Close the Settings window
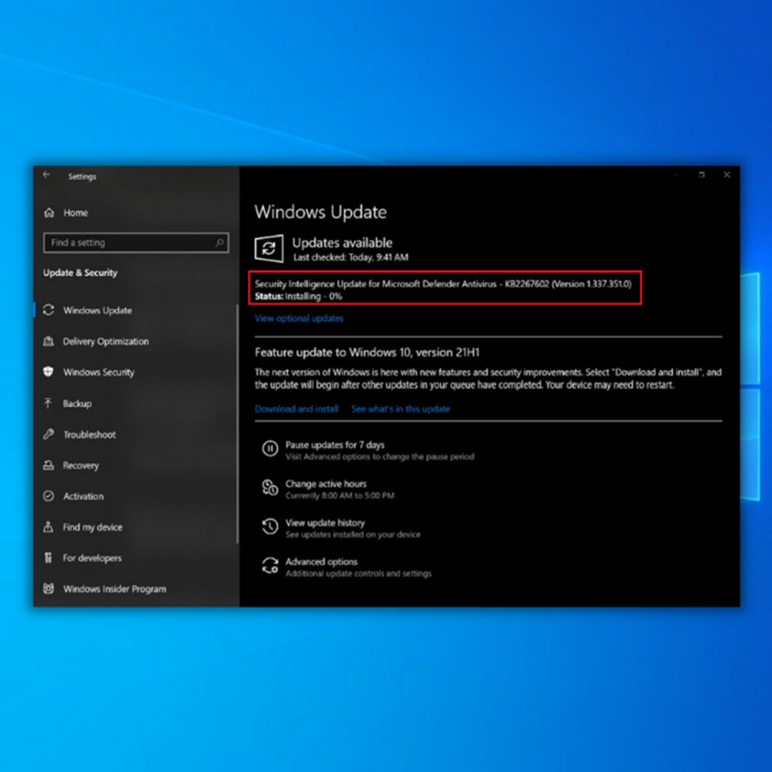The image size is (772, 772). (727, 175)
